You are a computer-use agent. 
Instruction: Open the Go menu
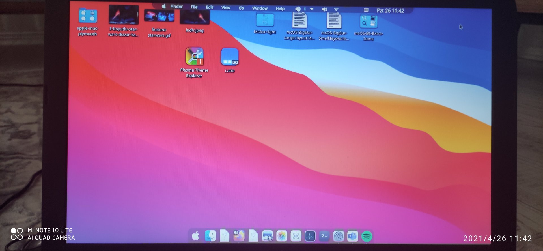coord(241,8)
